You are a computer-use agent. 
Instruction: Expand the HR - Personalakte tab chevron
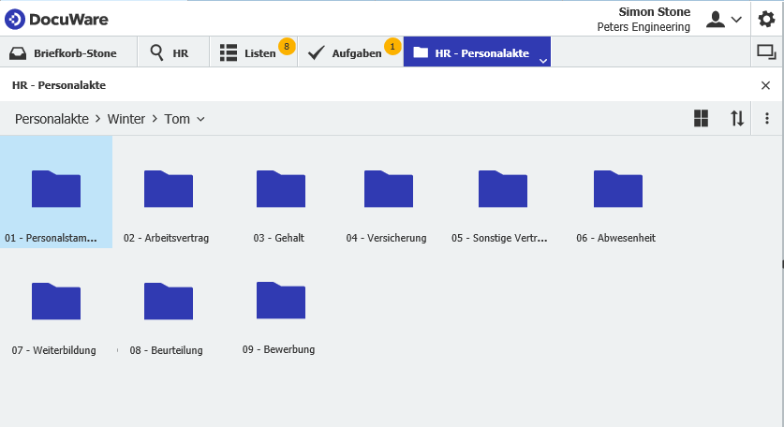click(x=542, y=60)
